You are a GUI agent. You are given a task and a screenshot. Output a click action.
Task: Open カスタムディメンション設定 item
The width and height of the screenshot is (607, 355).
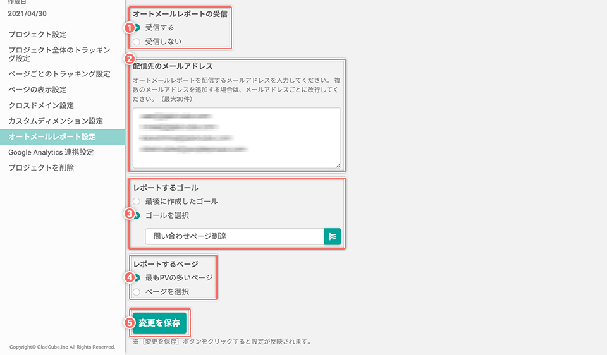tap(56, 121)
